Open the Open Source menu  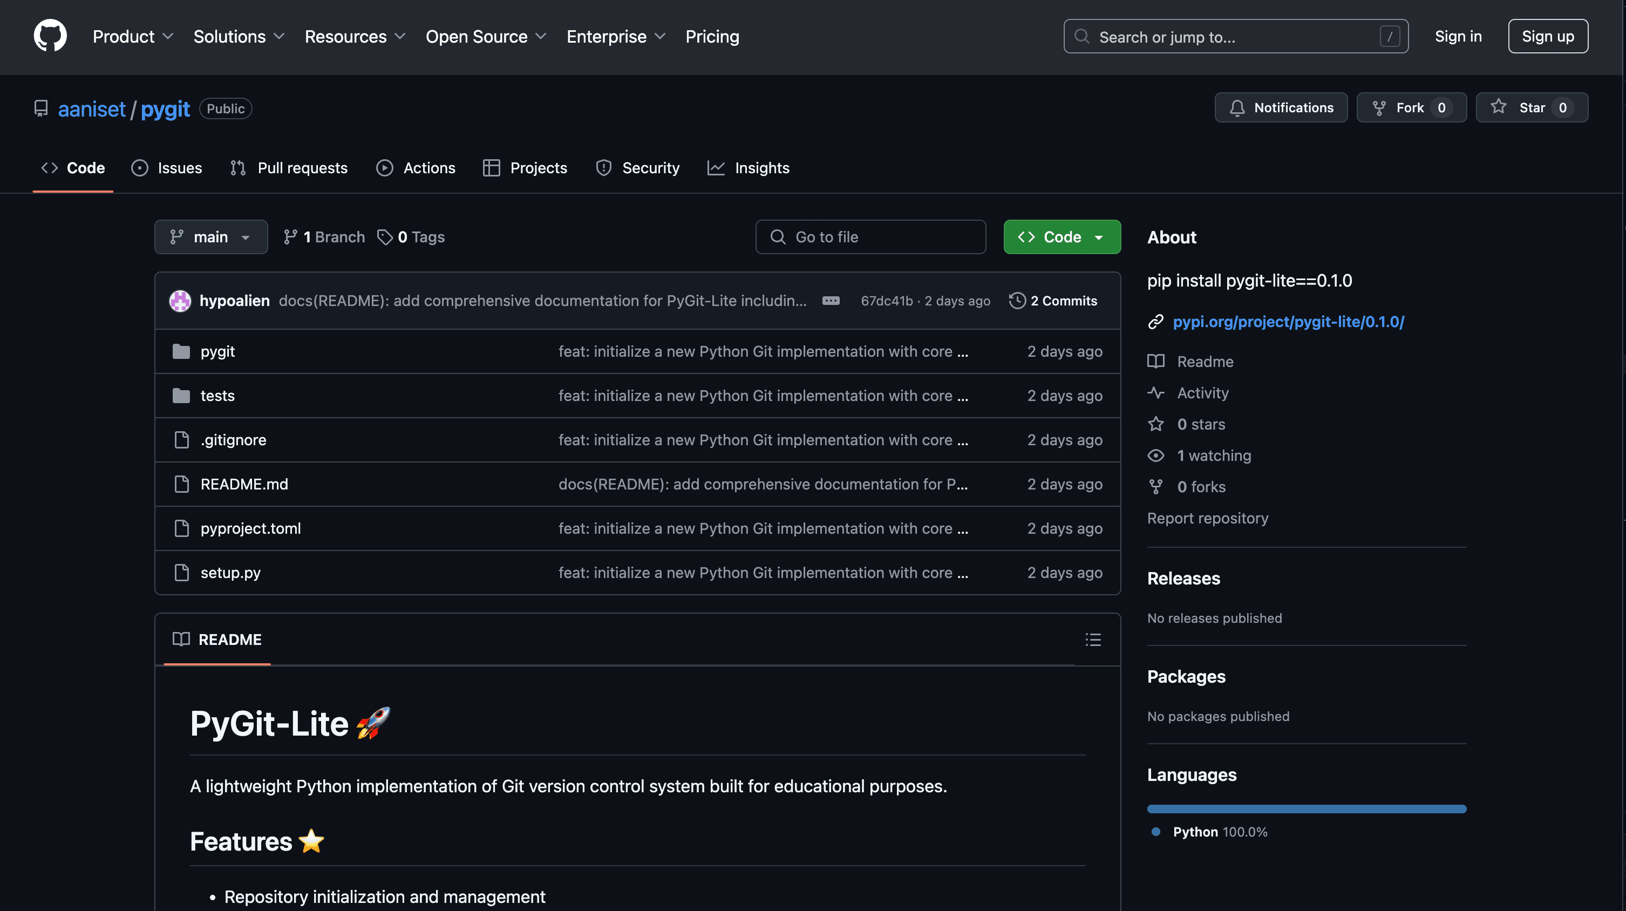485,37
